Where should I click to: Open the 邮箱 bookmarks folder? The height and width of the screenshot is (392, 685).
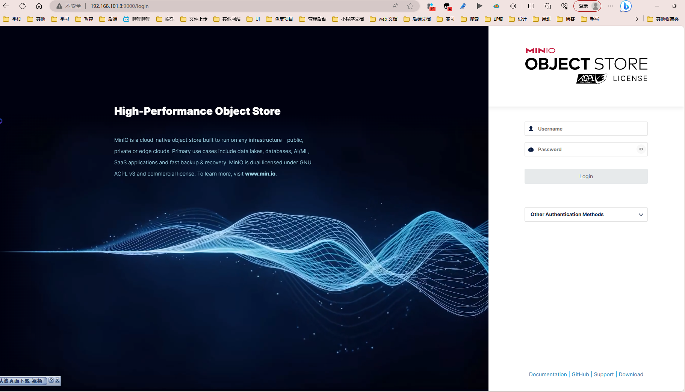point(494,19)
